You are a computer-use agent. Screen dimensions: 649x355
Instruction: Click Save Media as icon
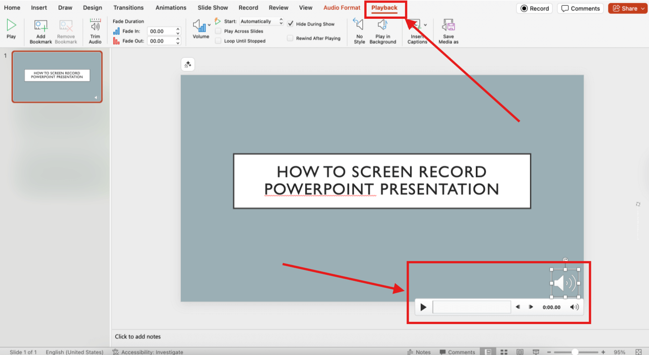pos(448,30)
